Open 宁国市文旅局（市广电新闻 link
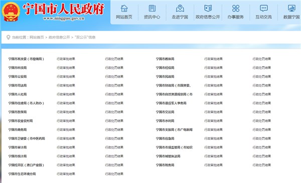Viewport: 301px width, 183px height. [x=174, y=129]
